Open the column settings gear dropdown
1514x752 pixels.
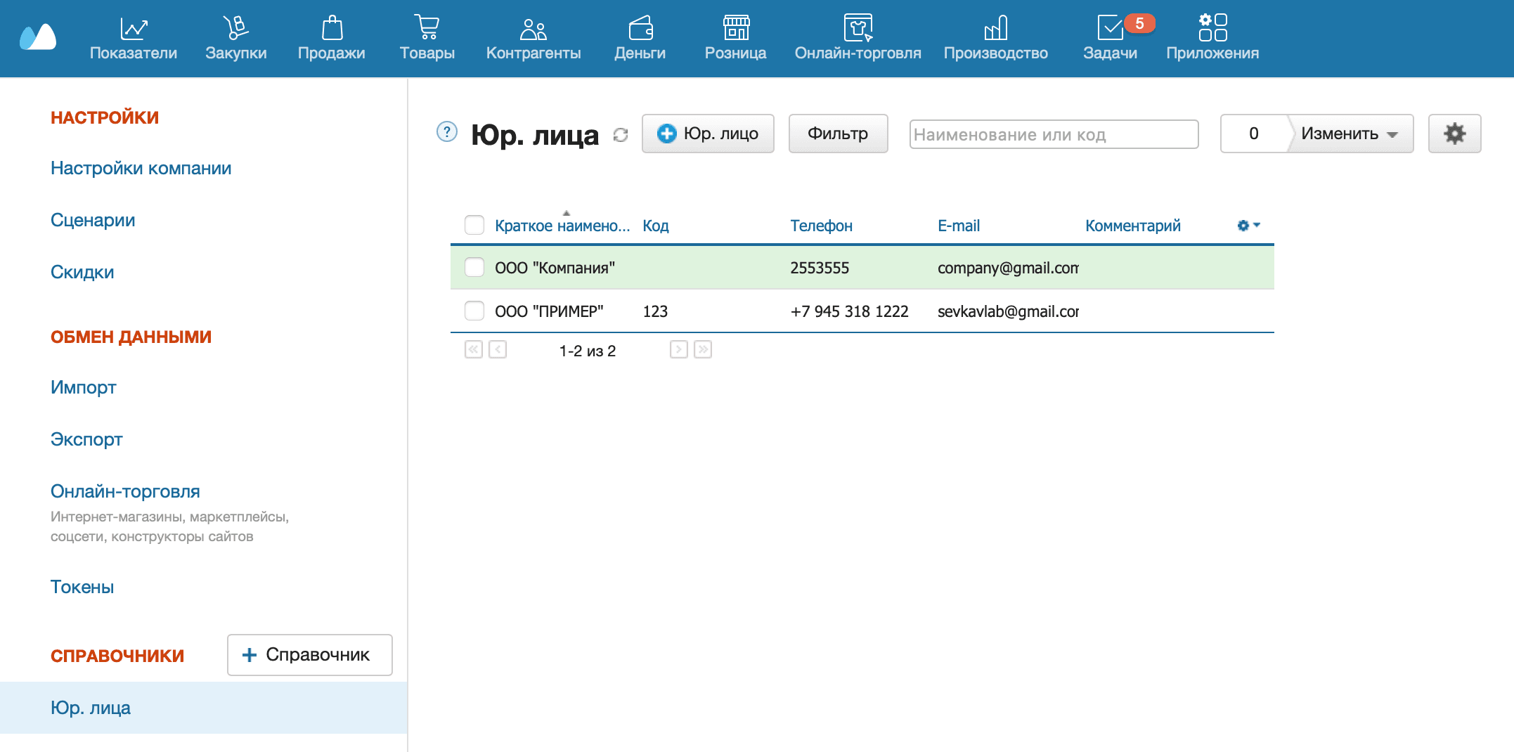tap(1248, 226)
